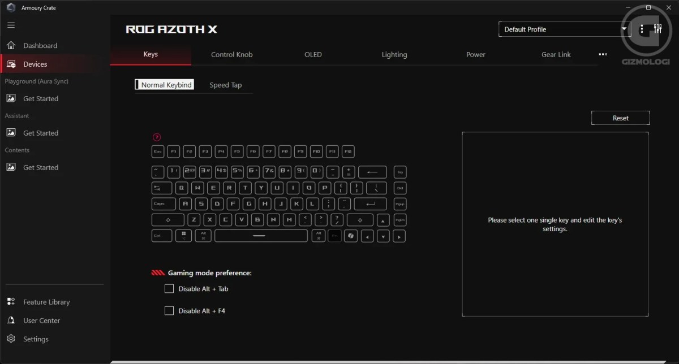
Task: Select the down arrow key
Action: click(384, 236)
